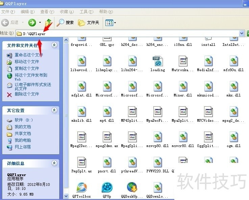Select the mp4.dll file icon
249x200 pixels.
[107, 112]
